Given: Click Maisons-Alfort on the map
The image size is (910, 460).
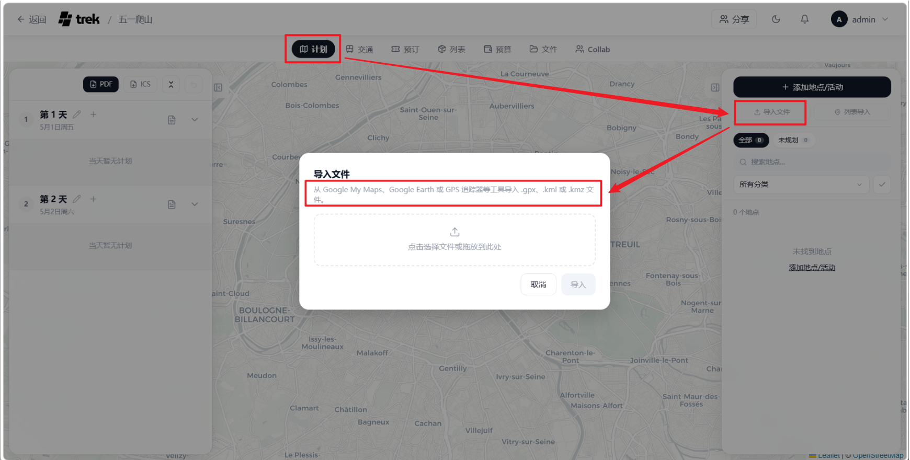Looking at the screenshot, I should tap(597, 406).
